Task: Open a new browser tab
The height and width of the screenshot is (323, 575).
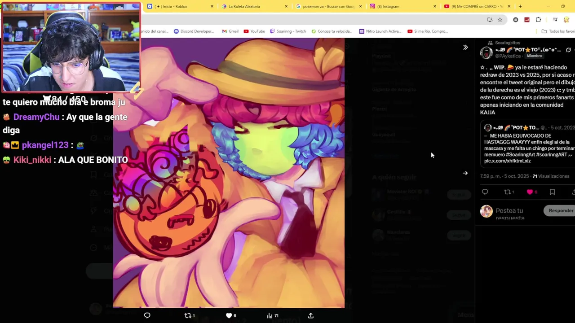Action: click(x=520, y=6)
